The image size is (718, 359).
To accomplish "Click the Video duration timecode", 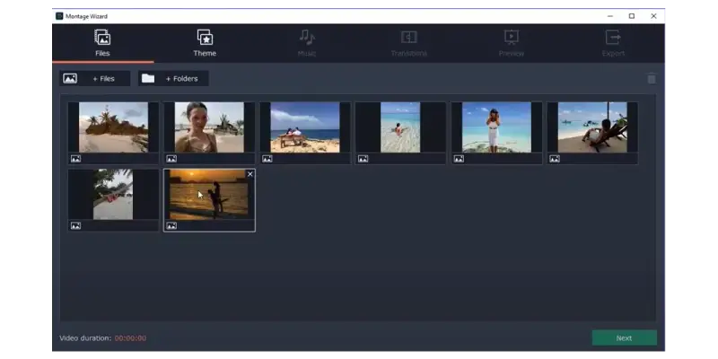I will point(130,338).
